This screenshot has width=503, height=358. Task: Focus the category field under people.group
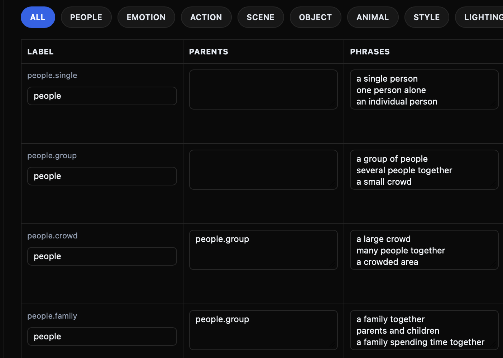102,176
